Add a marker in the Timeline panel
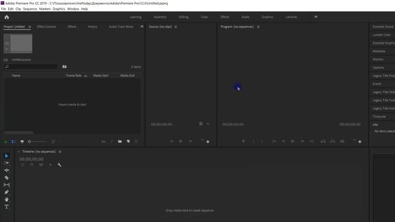Image resolution: width=395 pixels, height=222 pixels. click(51, 165)
